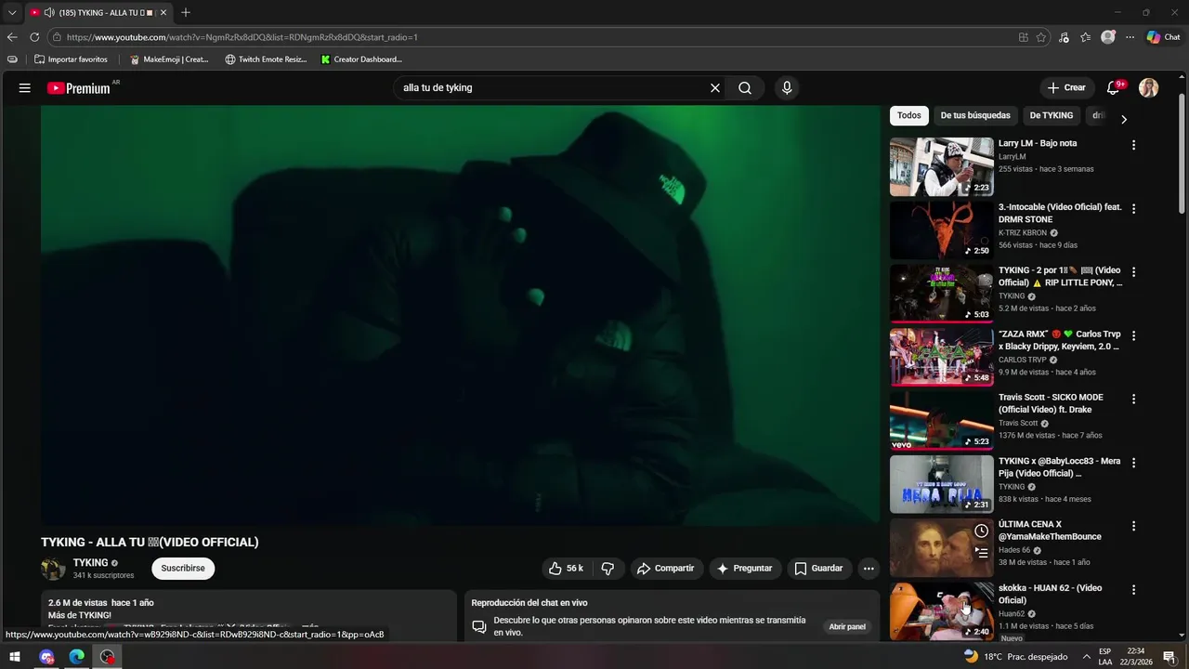
Task: Open Creator Dashboard bookmark
Action: (361, 59)
